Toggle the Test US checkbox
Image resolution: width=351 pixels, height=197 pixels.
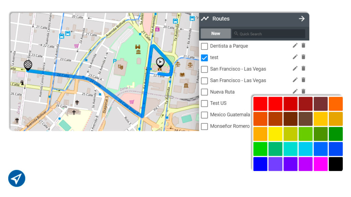(204, 103)
